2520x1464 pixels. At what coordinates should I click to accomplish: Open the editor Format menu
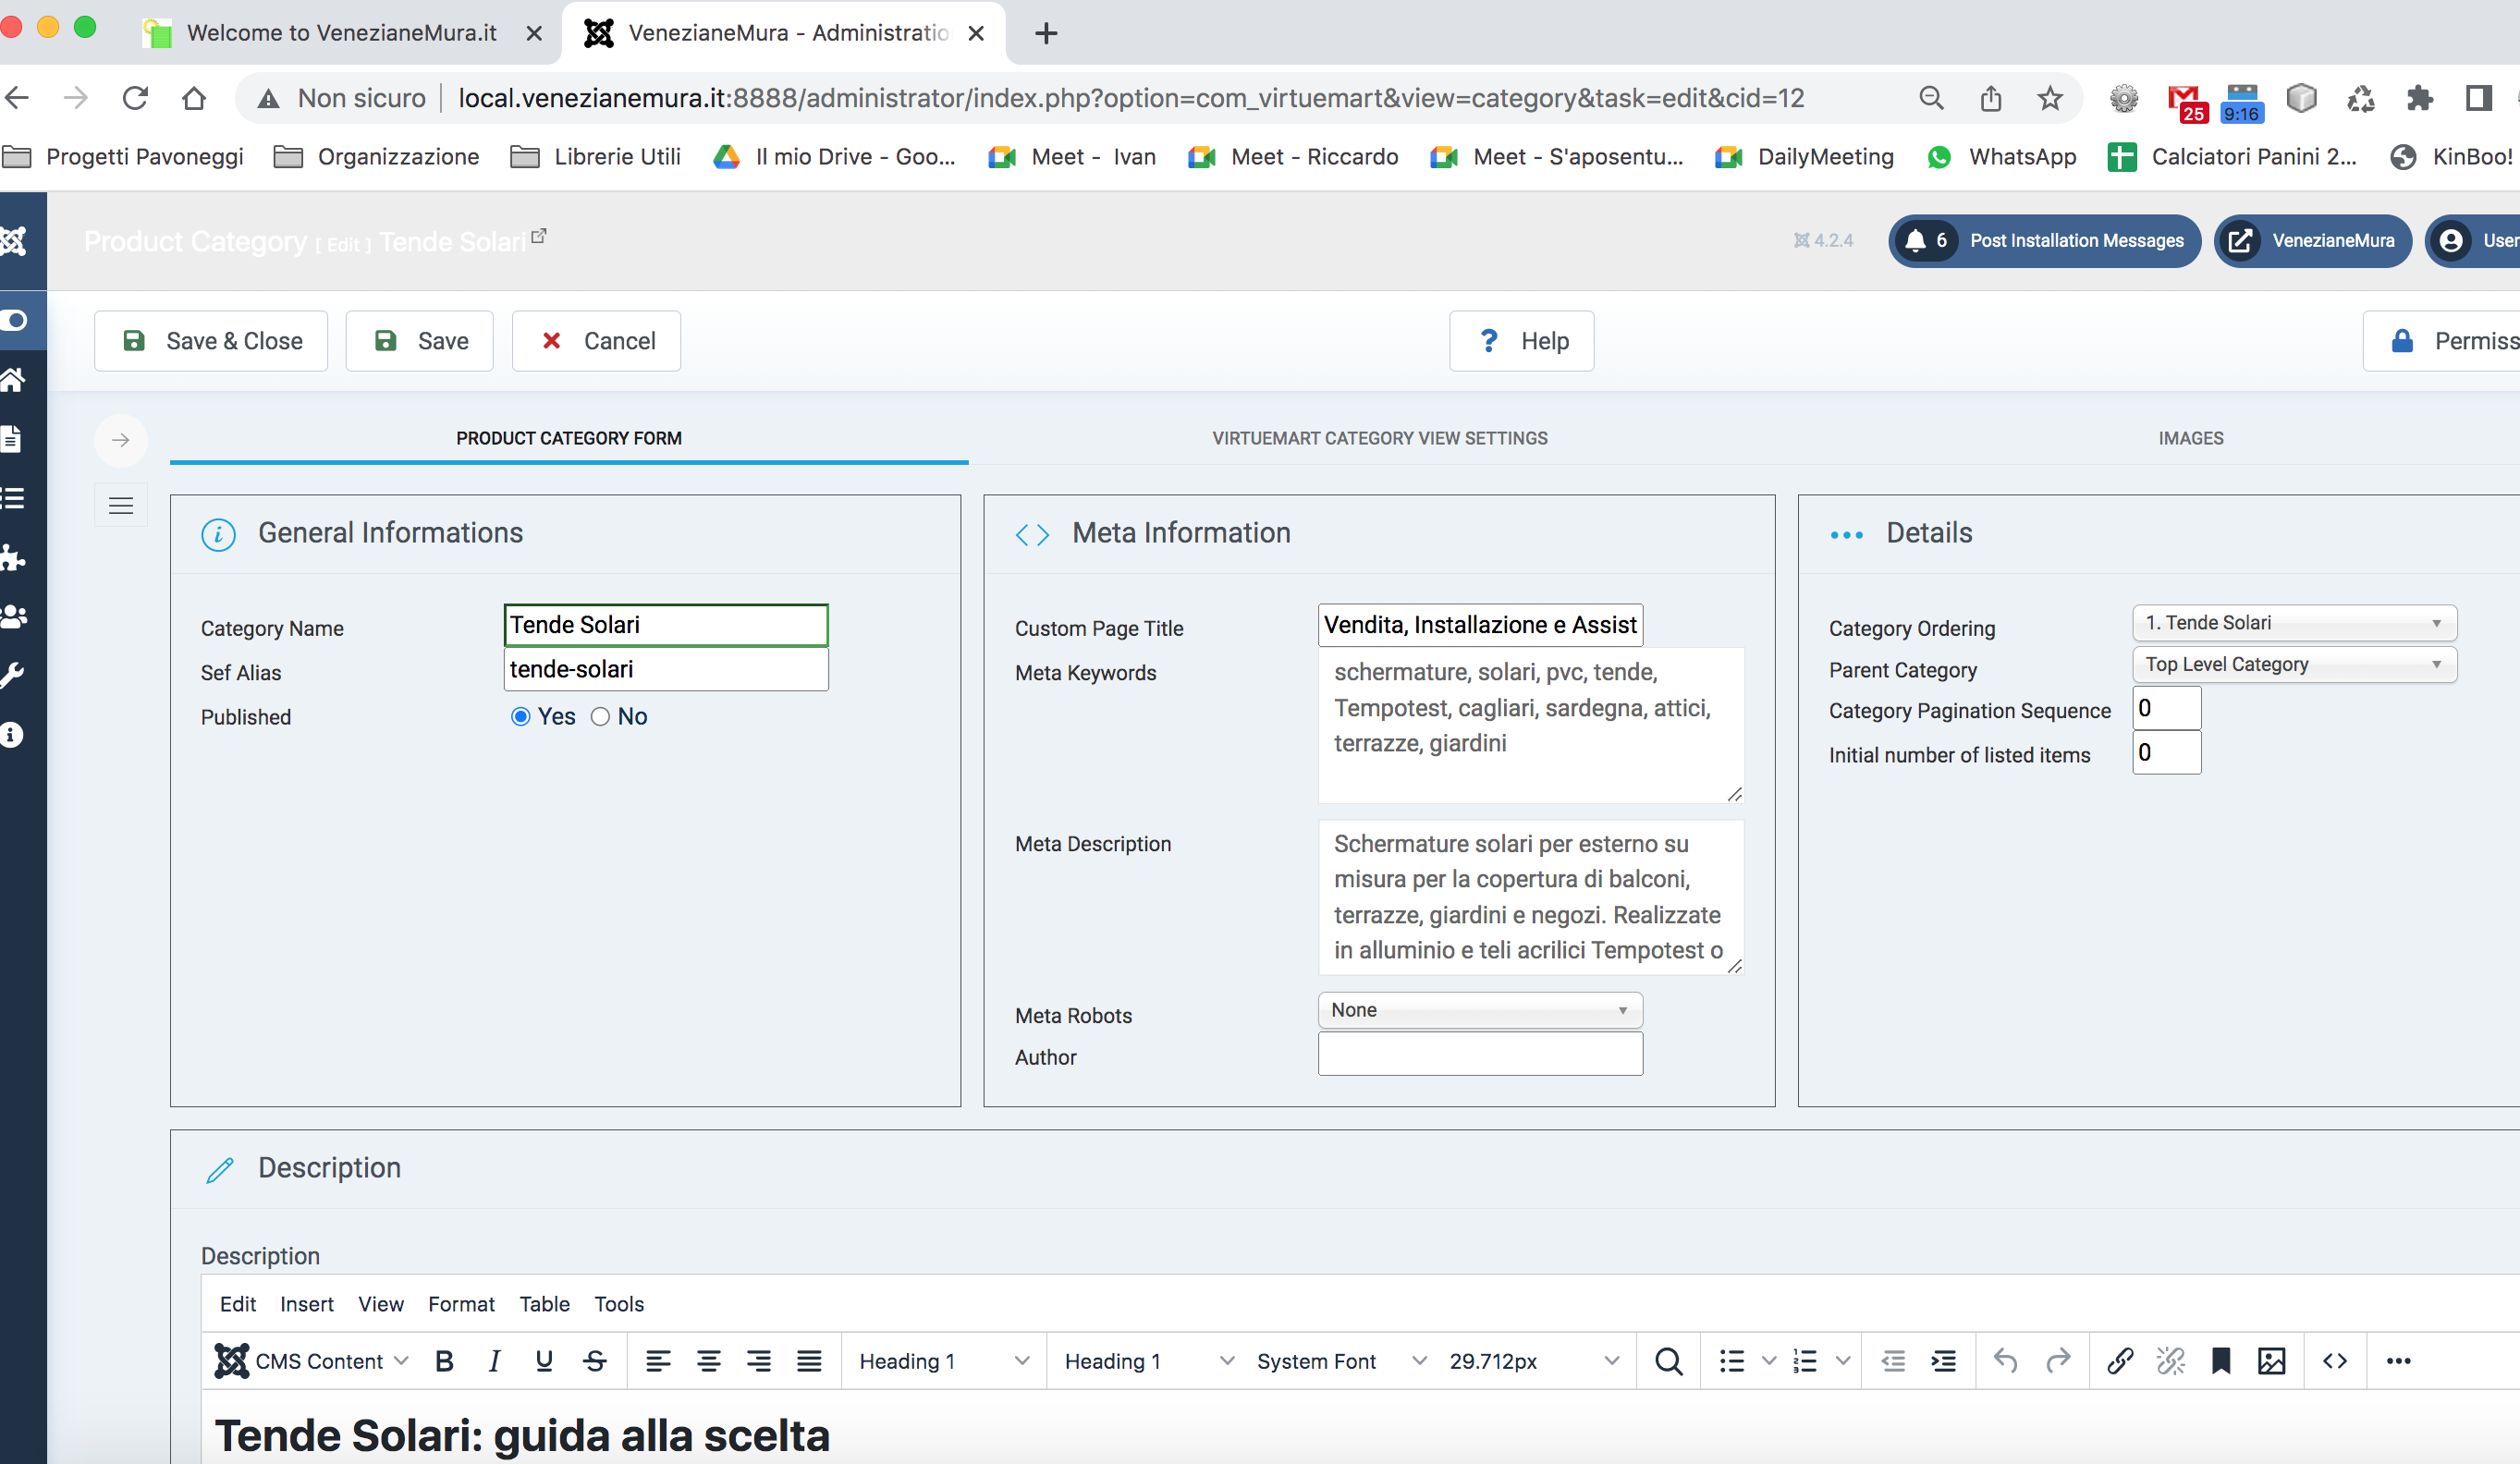(461, 1304)
